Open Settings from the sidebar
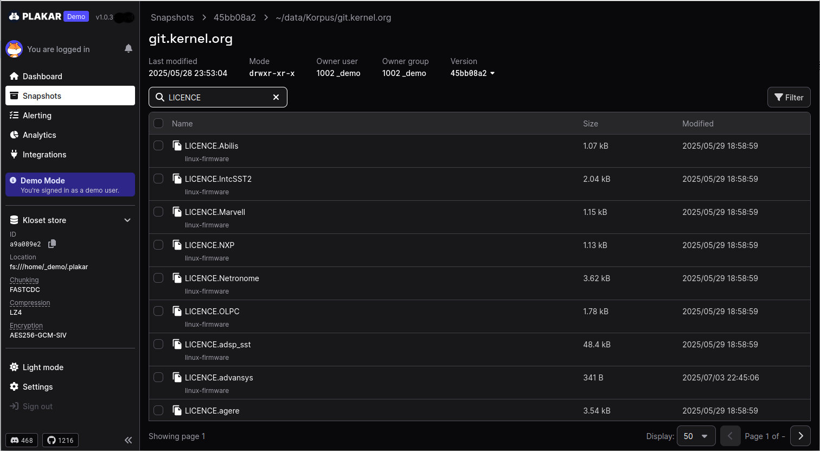Viewport: 820px width, 451px height. [37, 386]
